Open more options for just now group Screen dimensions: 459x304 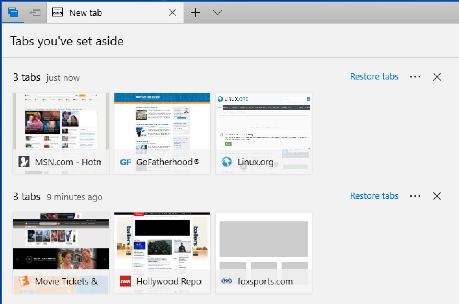[415, 77]
